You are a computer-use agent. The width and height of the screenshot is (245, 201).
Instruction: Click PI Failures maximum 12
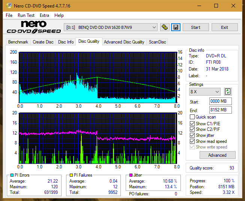(x=115, y=187)
